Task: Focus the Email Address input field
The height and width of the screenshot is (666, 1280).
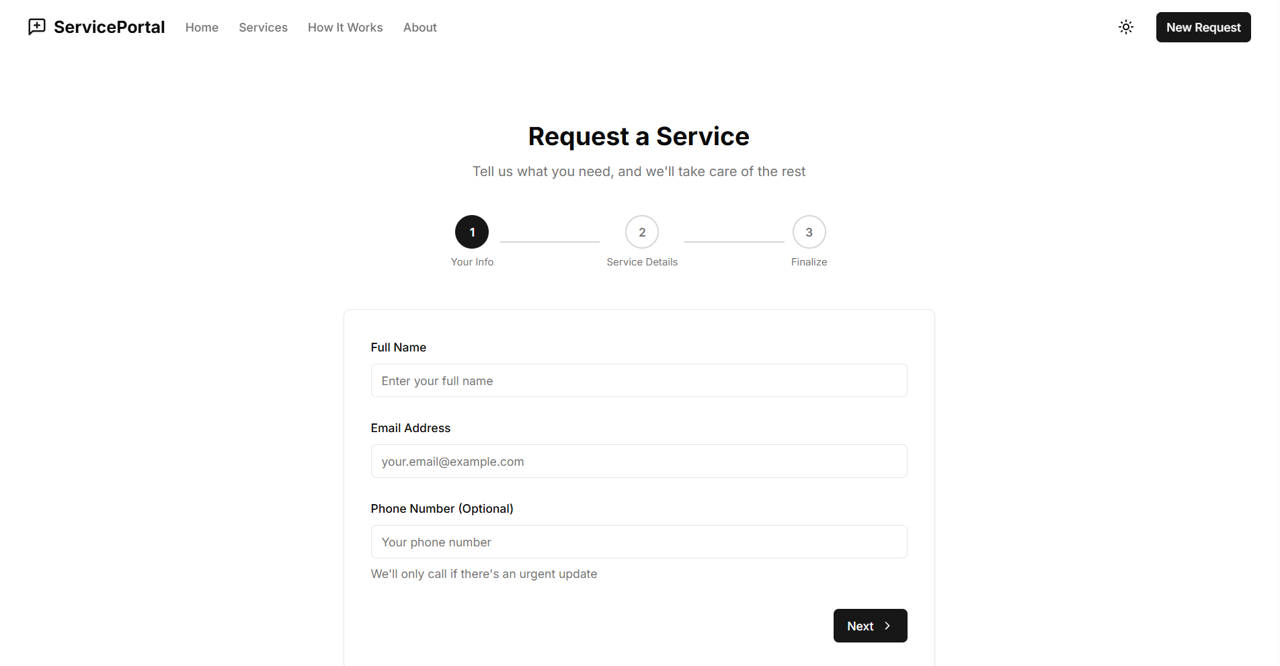Action: (639, 461)
